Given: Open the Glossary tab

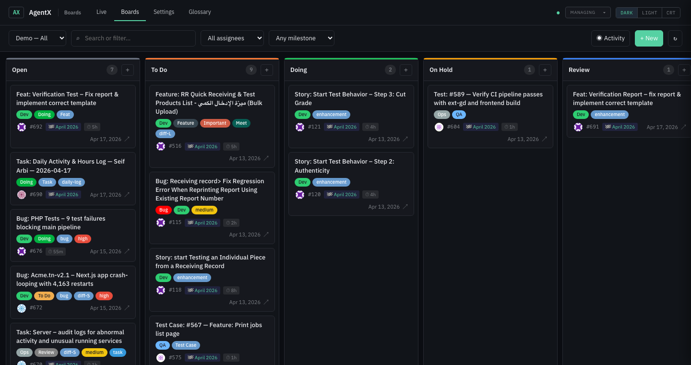Looking at the screenshot, I should pos(200,12).
